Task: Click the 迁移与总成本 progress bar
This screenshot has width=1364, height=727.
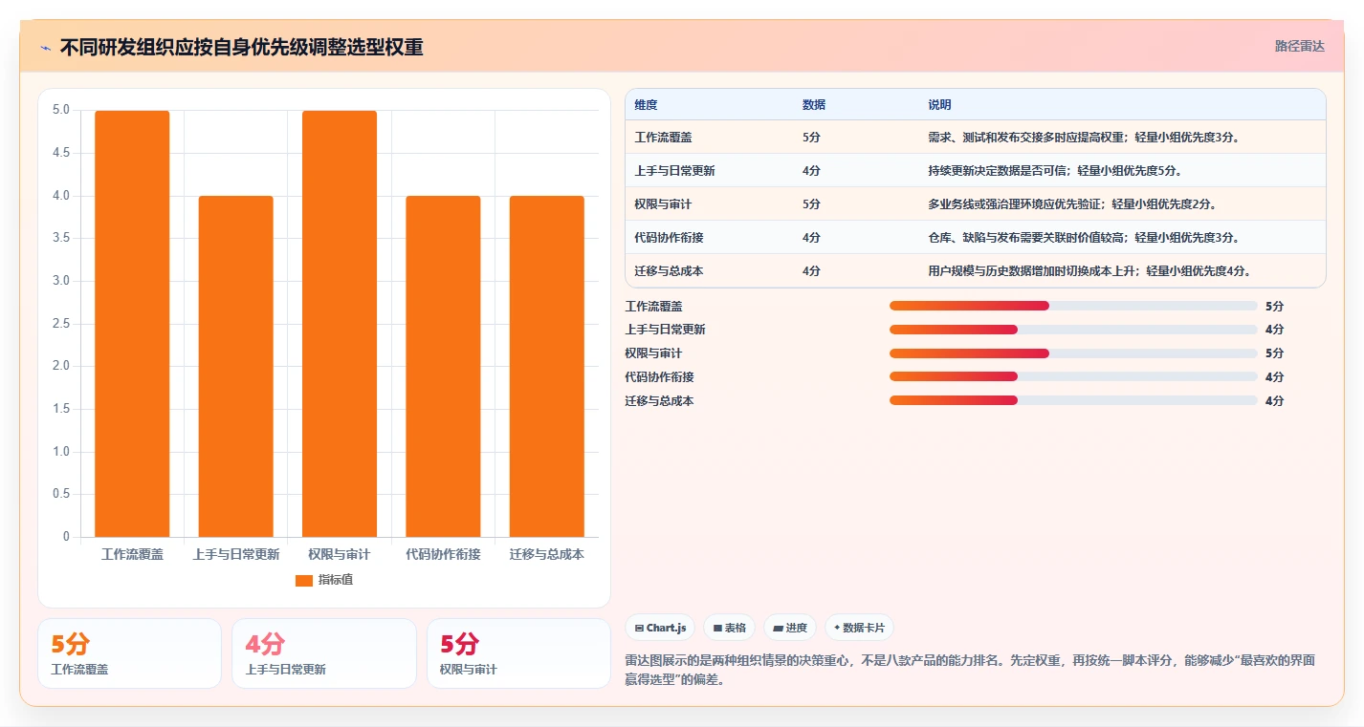Action: (1073, 400)
